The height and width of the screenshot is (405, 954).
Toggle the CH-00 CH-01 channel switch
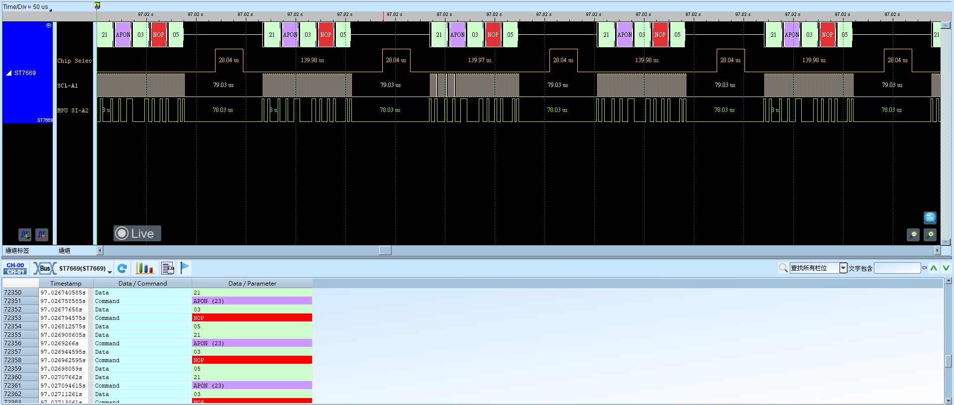coord(15,269)
